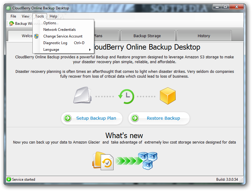The height and width of the screenshot is (191, 252).
Task: Close the CloudBerry Online Backup window
Action: [237, 7]
